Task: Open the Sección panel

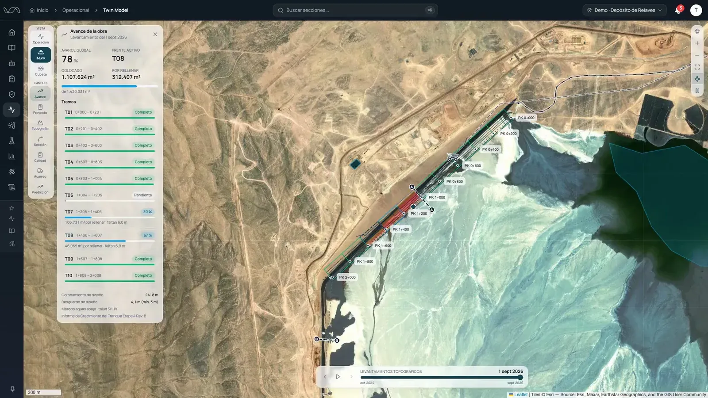Action: (x=40, y=141)
